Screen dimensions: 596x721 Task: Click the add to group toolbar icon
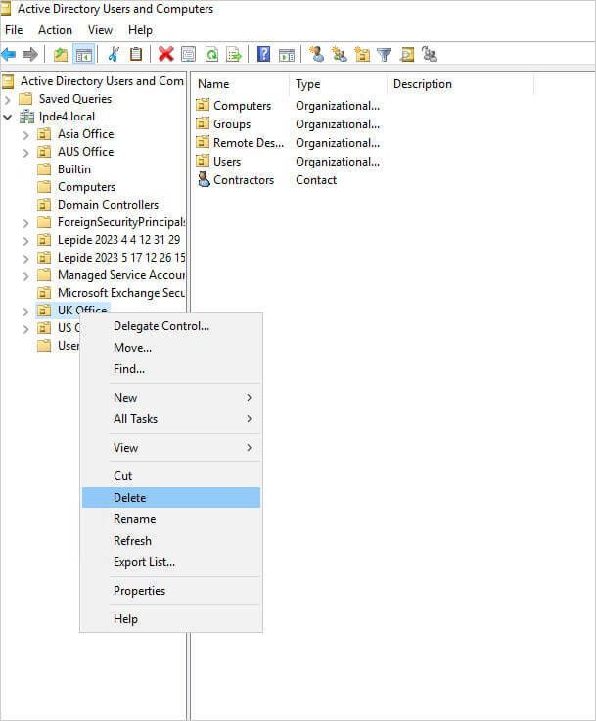click(430, 54)
